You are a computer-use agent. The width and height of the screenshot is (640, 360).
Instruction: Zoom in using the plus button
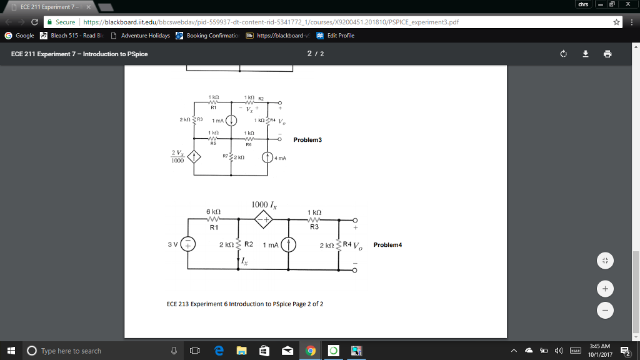[605, 289]
